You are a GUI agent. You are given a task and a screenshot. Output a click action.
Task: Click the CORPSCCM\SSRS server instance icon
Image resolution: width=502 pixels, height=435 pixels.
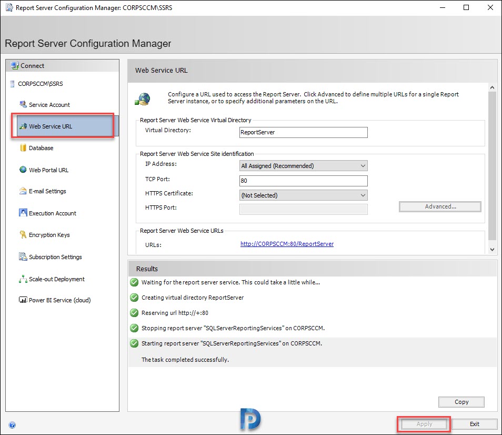coord(12,84)
